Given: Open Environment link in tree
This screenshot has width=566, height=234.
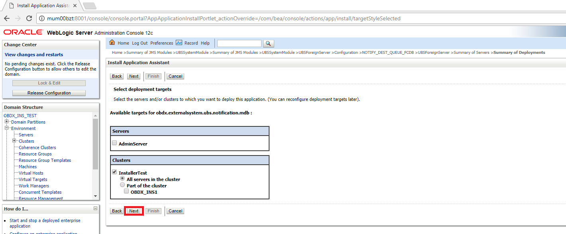Looking at the screenshot, I should tap(24, 128).
